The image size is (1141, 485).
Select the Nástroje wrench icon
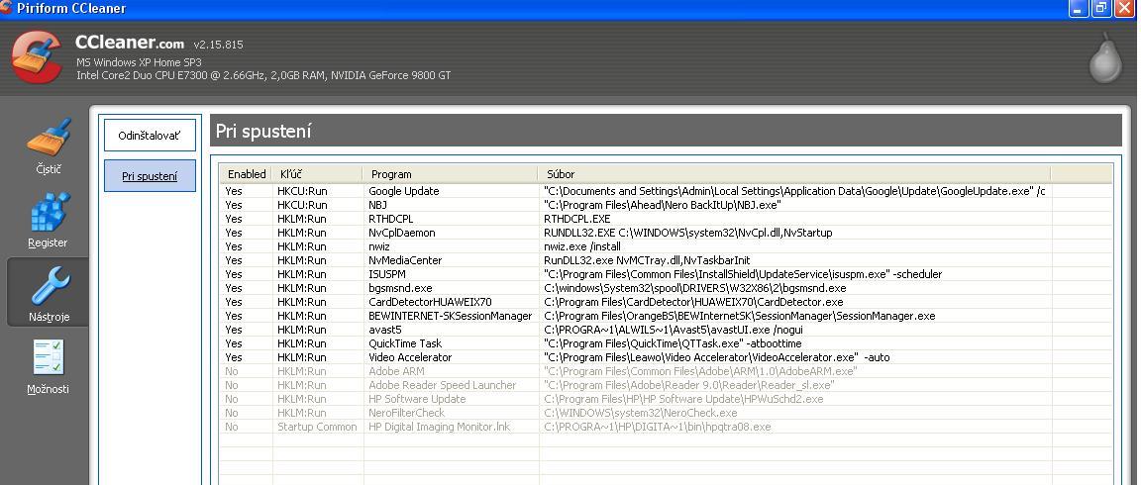point(49,288)
